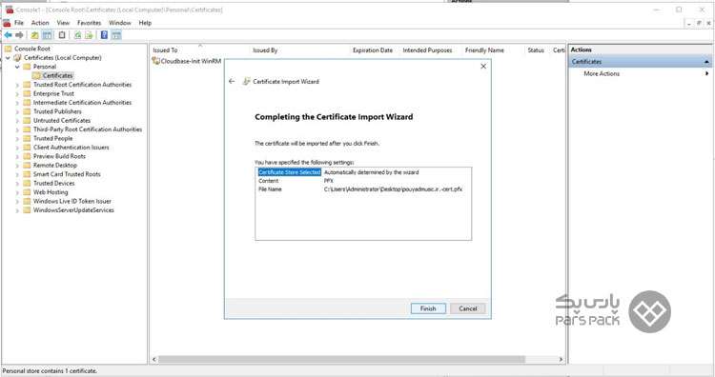Expand Intermediate Certification Authorities node

(x=17, y=103)
